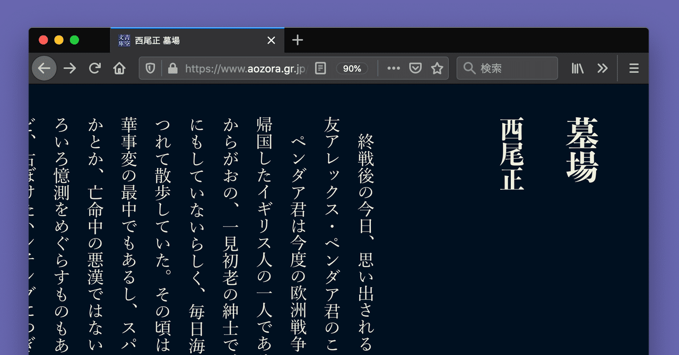Open the Firefox hamburger menu
Image resolution: width=679 pixels, height=355 pixels.
click(634, 68)
